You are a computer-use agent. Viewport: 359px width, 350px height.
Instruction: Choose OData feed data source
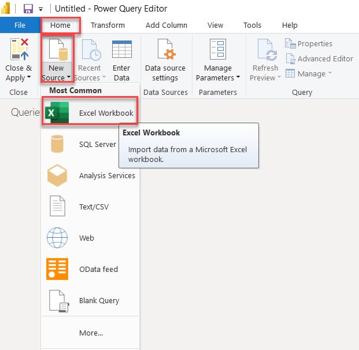point(90,269)
